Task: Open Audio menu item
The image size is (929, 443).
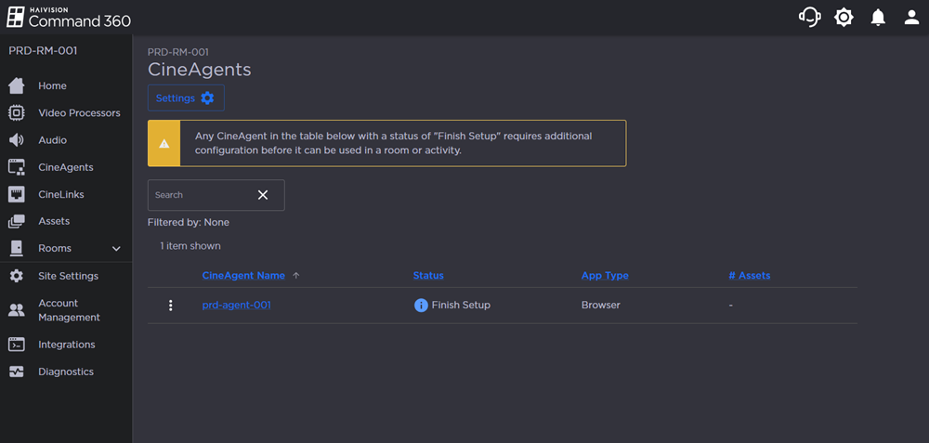Action: point(53,140)
